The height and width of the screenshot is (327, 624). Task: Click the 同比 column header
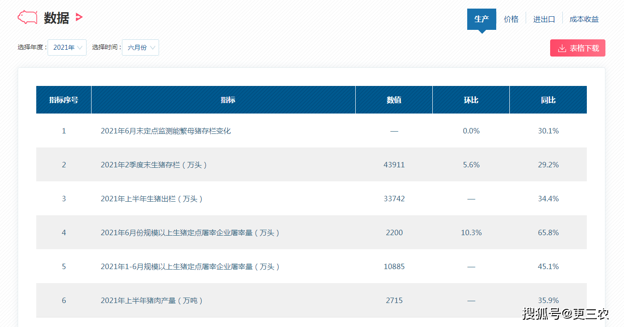point(548,100)
